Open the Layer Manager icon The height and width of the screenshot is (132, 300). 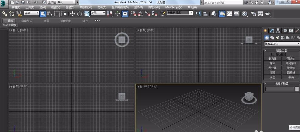pyautogui.click(x=214, y=14)
